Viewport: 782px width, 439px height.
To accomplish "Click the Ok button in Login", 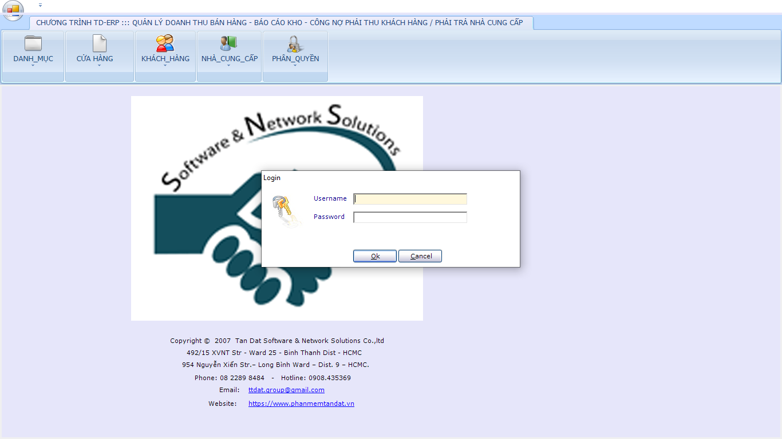I will coord(375,256).
